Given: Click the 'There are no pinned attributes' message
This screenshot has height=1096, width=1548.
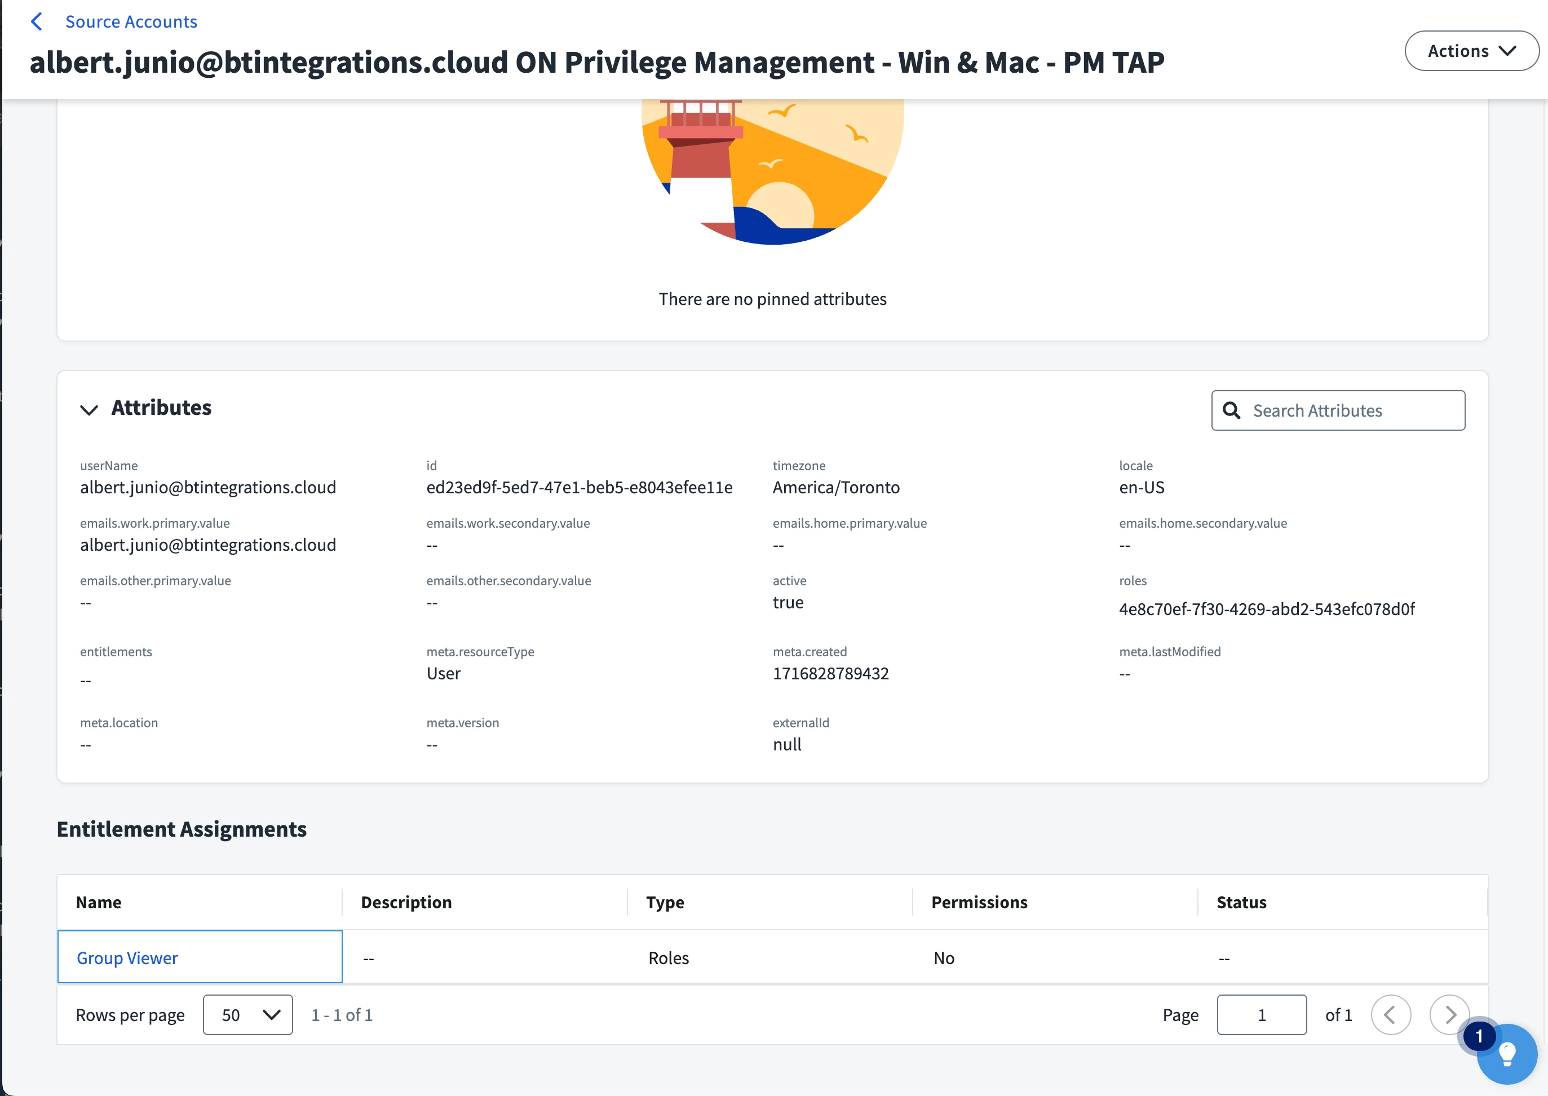Looking at the screenshot, I should coord(772,299).
